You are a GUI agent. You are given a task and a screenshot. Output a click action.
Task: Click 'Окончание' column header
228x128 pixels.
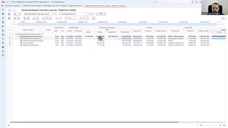[78, 31]
